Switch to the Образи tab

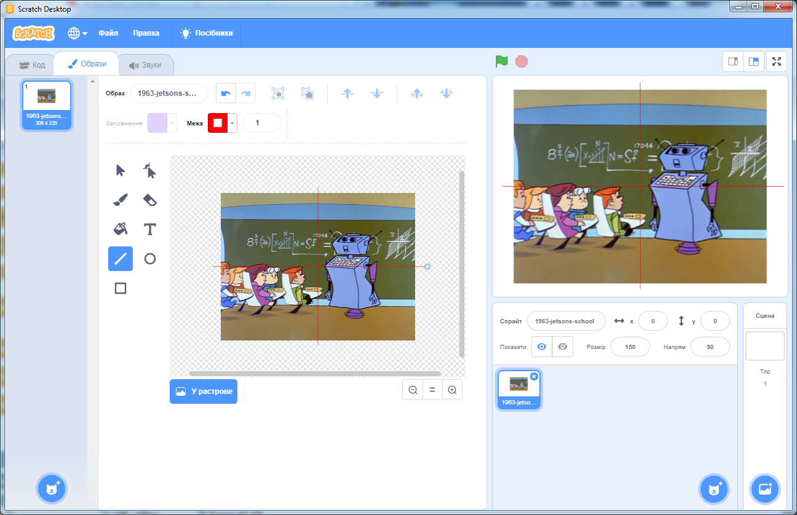coord(87,64)
